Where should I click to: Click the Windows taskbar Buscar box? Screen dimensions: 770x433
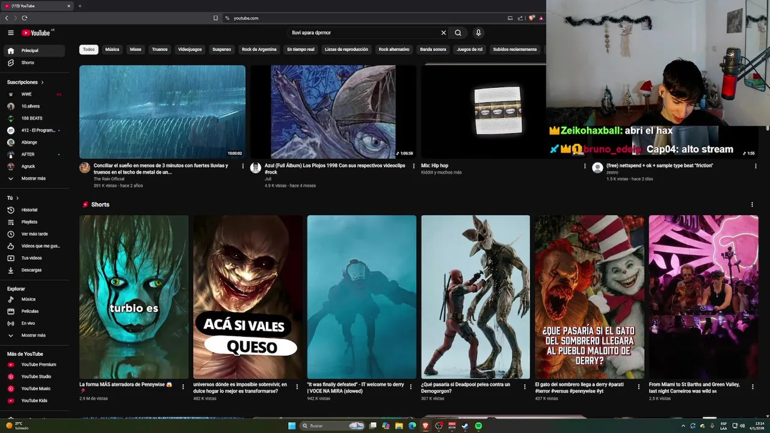(x=333, y=426)
